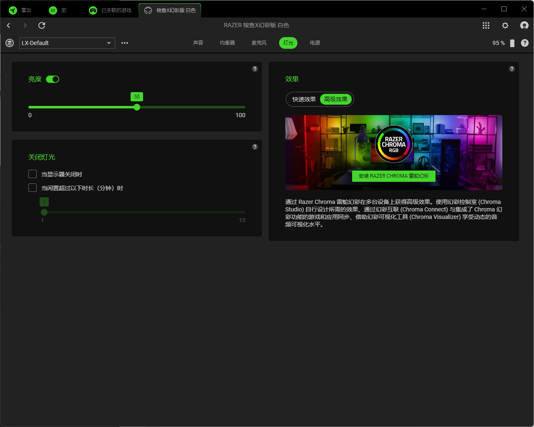Open the LX-Default profile dropdown
Image resolution: width=534 pixels, height=427 pixels.
click(67, 43)
